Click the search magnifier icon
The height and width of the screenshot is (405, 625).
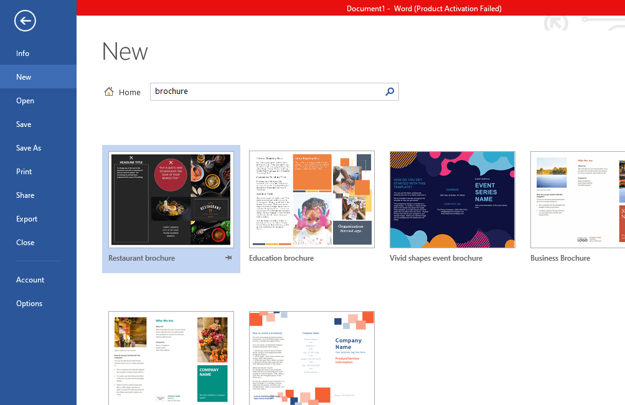[390, 91]
